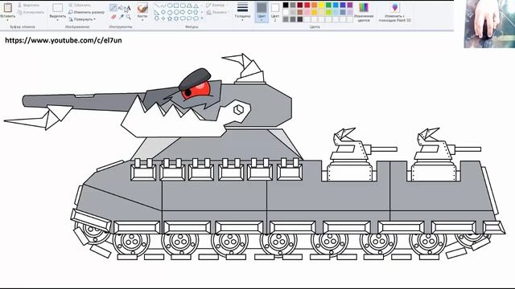
Task: Open the Select (Выделить) dropdown arrow
Action: [x=57, y=20]
